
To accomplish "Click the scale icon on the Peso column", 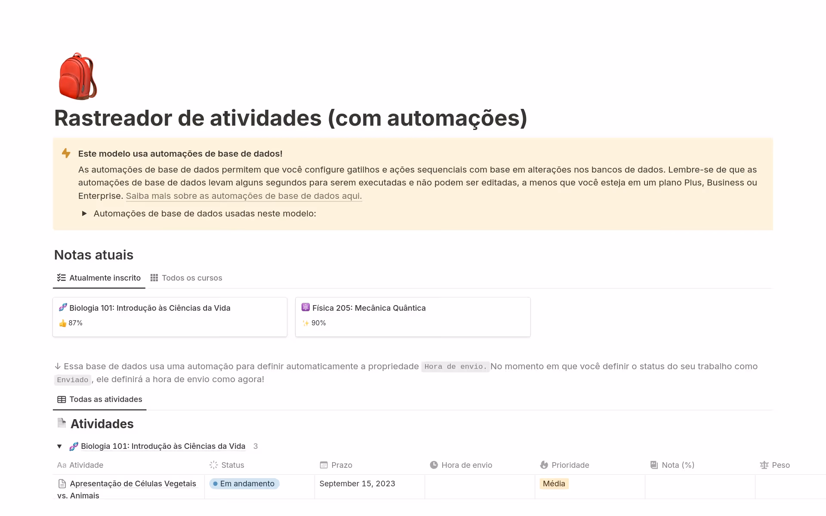I will (x=764, y=465).
